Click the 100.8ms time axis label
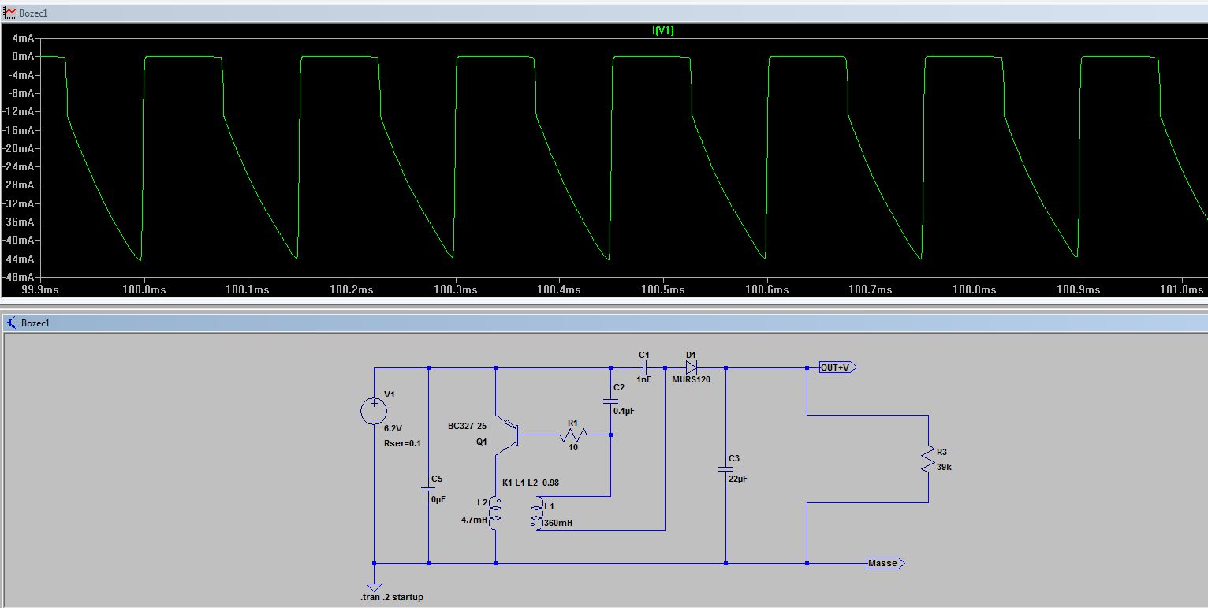 [x=975, y=290]
